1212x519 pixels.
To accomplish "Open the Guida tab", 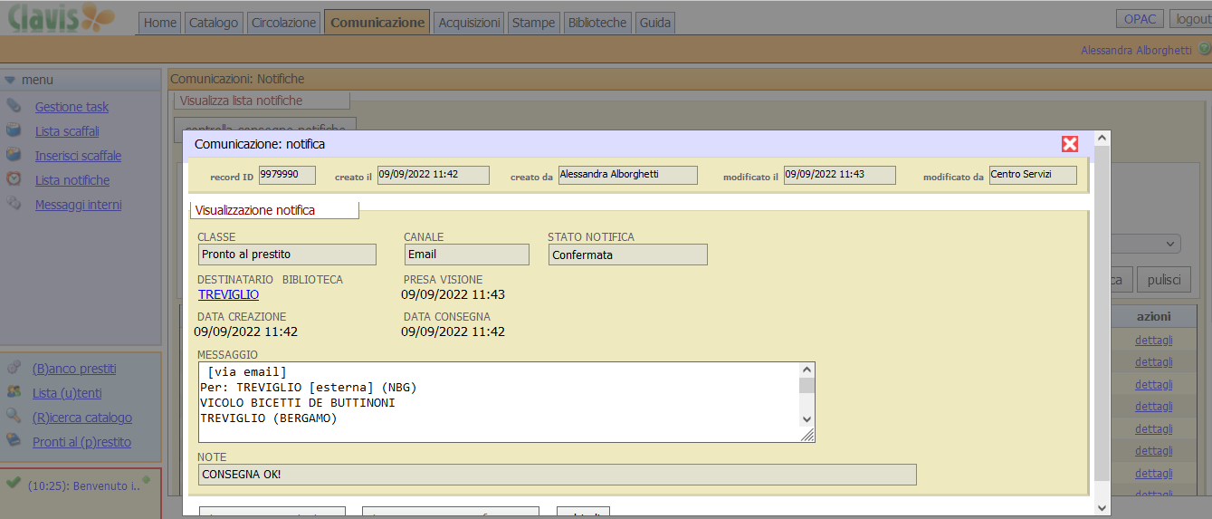I will [x=655, y=23].
